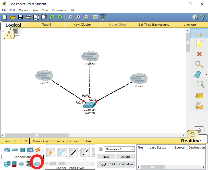The width and height of the screenshot is (208, 170).
Task: Click the Add Complex PDU envelope
Action: coord(199,106)
